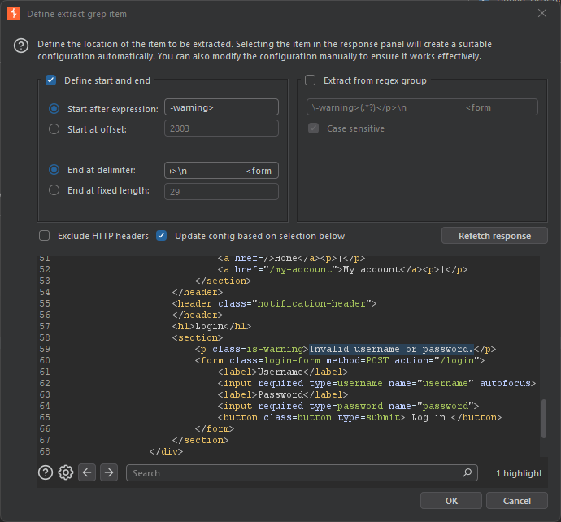Go to previous search match arrow
This screenshot has width=561, height=522.
(87, 472)
